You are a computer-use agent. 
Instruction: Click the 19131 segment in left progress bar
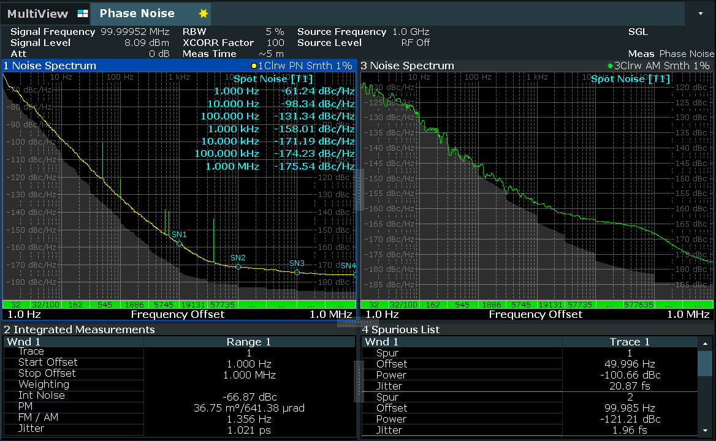[x=193, y=304]
